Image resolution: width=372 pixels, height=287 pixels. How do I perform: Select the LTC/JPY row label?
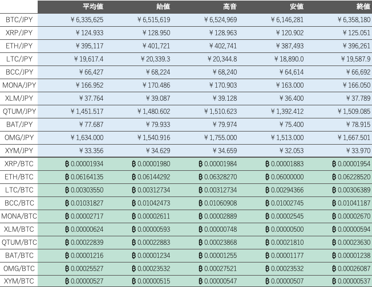19,59
